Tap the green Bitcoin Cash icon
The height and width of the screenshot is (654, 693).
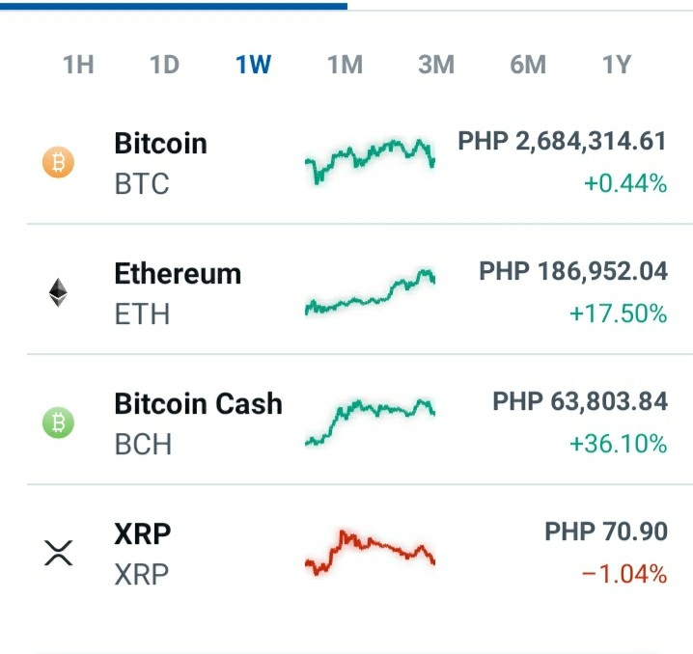(58, 422)
